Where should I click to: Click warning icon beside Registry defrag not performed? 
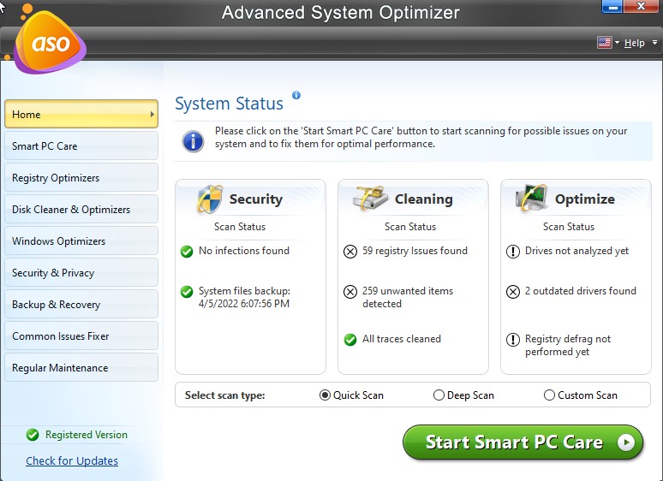[513, 340]
